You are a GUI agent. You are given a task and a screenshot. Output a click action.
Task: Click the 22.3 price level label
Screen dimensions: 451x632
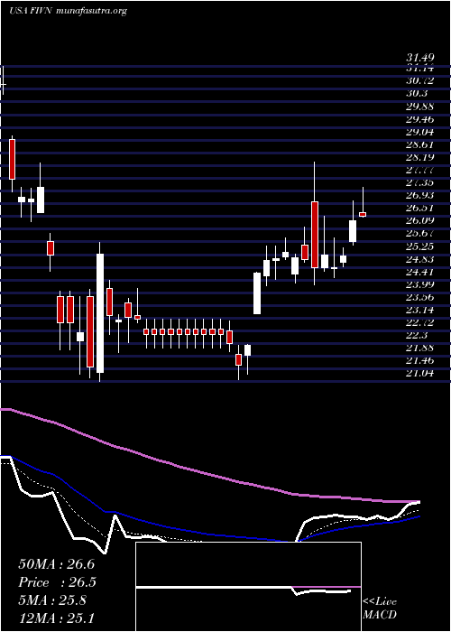417,336
